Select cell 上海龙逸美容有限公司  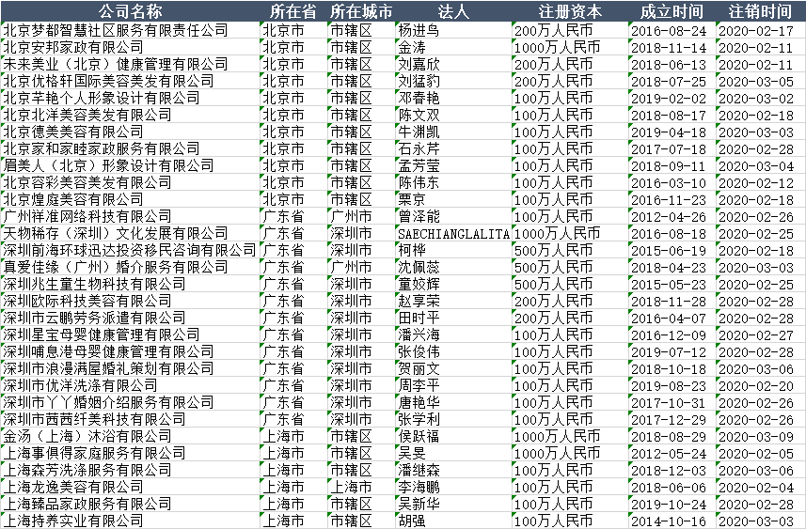130,488
